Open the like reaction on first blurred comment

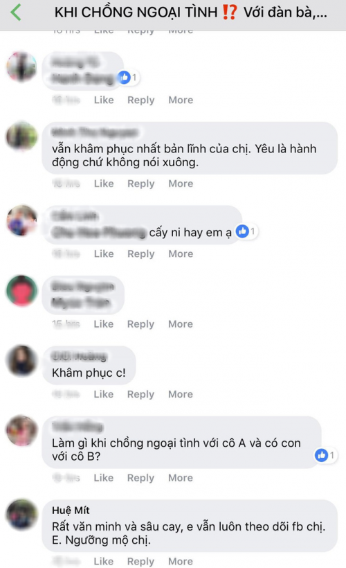point(128,77)
